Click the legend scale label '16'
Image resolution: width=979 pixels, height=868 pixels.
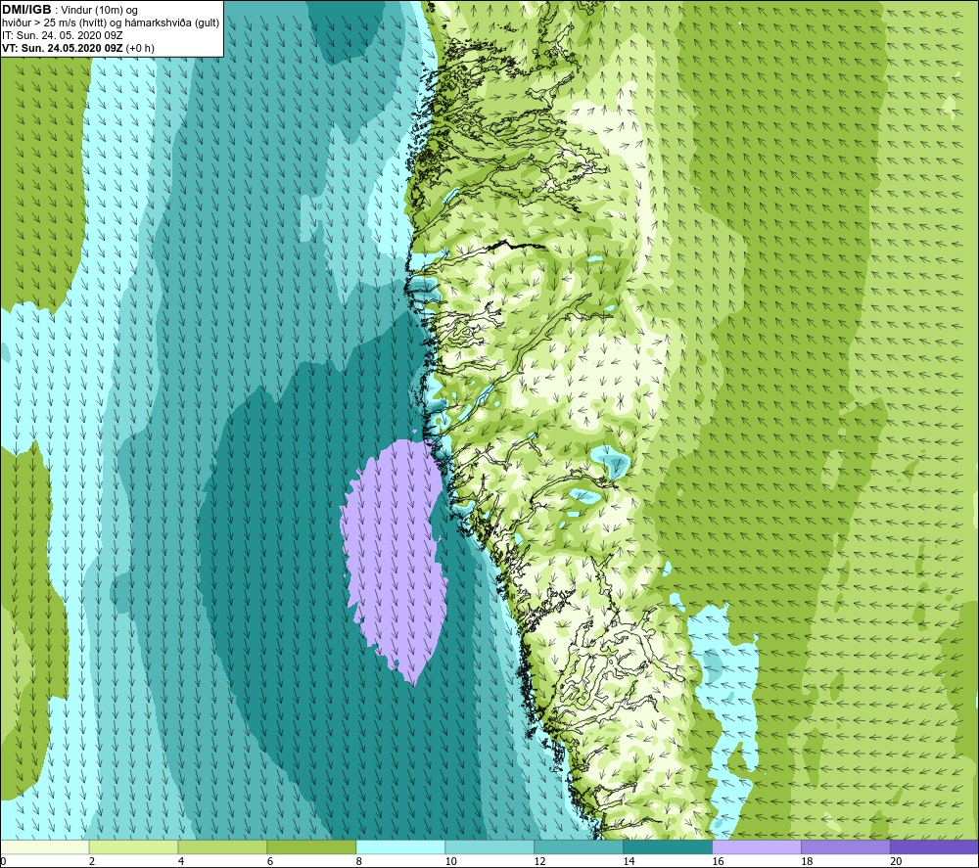point(718,861)
